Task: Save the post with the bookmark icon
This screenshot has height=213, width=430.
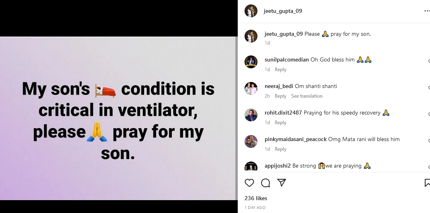Action: click(427, 183)
